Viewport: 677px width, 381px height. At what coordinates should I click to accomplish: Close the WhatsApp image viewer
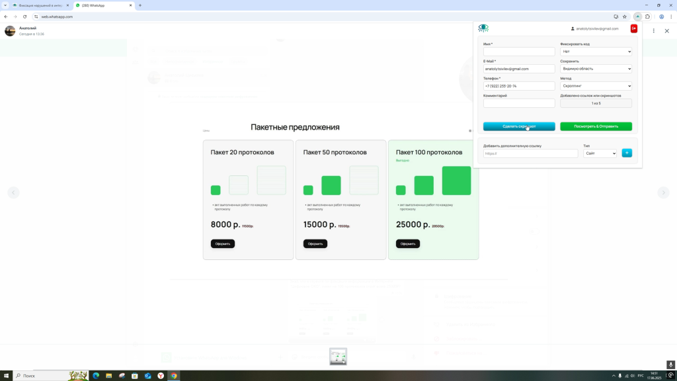tap(666, 30)
